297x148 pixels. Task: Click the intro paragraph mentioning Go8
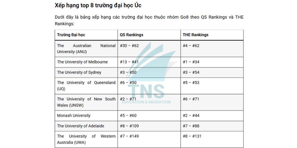pos(149,20)
